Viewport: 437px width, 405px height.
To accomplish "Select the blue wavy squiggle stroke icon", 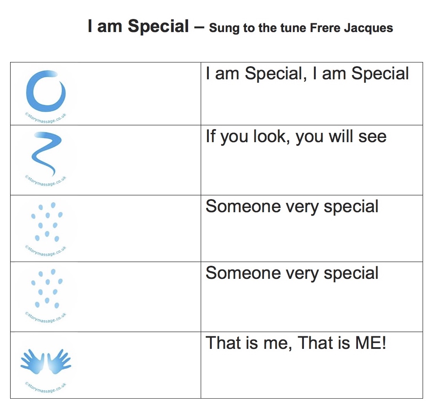I will 46,154.
